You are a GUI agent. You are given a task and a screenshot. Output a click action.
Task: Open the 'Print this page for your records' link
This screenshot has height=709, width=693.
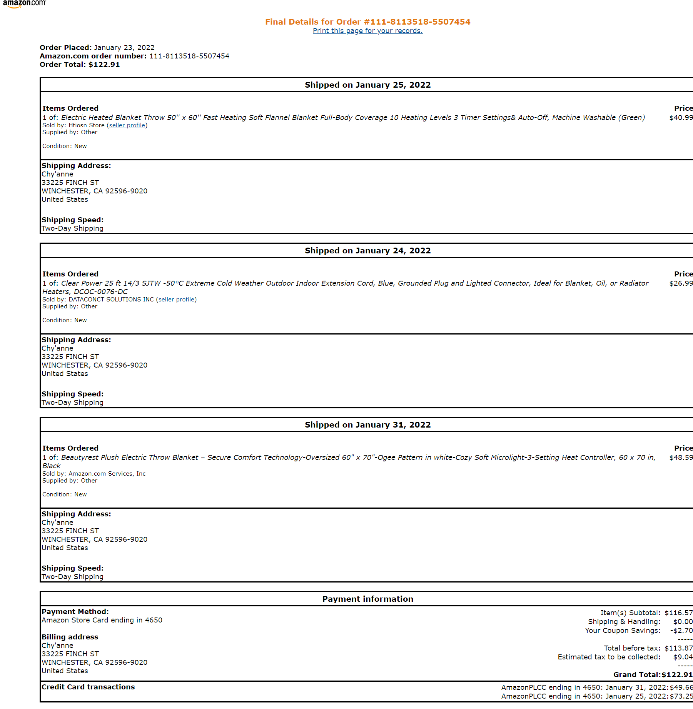pos(367,31)
